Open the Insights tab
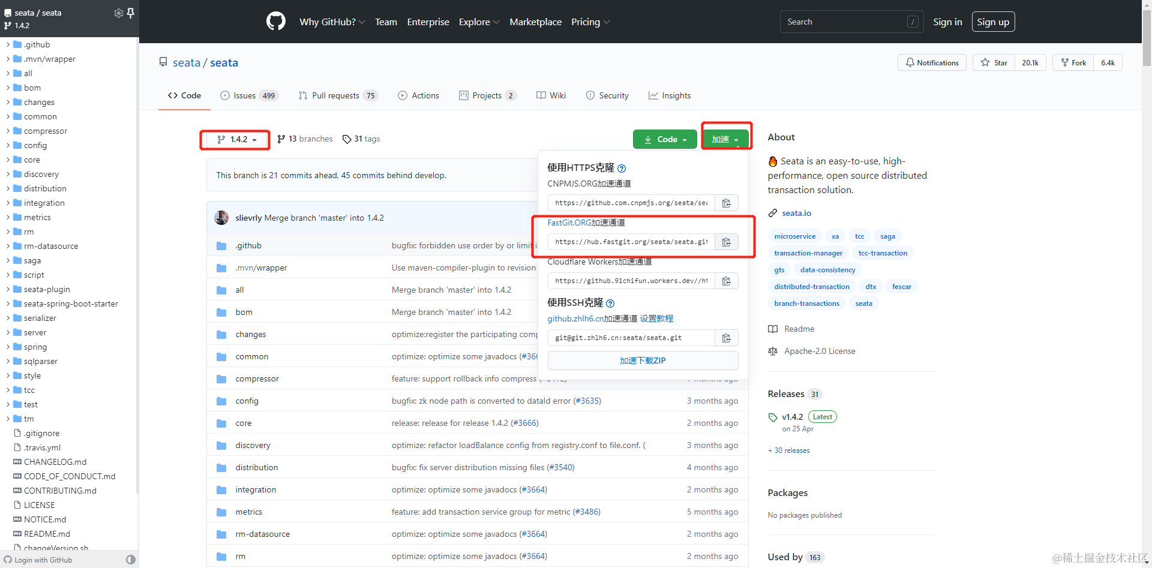The image size is (1152, 568). (x=670, y=95)
